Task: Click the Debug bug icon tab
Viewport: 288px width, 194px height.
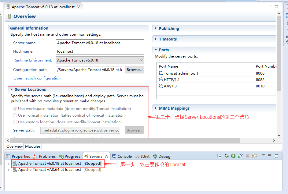Action: [x=155, y=156]
